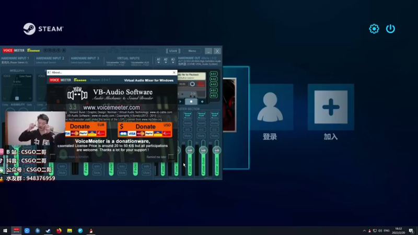Image resolution: width=418 pixels, height=235 pixels.
Task: Mute master B2 bus
Action: tap(215, 136)
